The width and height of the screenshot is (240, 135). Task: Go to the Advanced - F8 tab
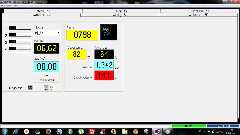[x=200, y=11]
